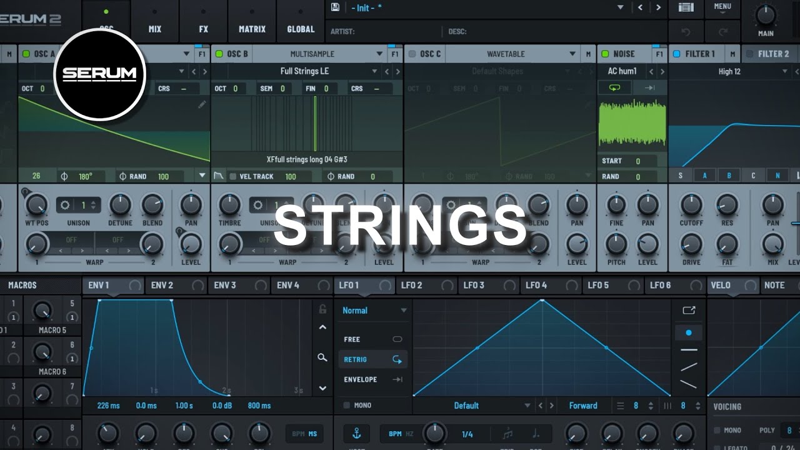Click the envelope lock icon

click(x=322, y=309)
